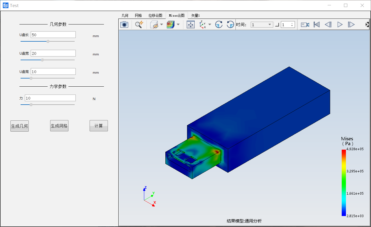Switch to the 矢量1 tab
The image size is (371, 227).
click(196, 15)
